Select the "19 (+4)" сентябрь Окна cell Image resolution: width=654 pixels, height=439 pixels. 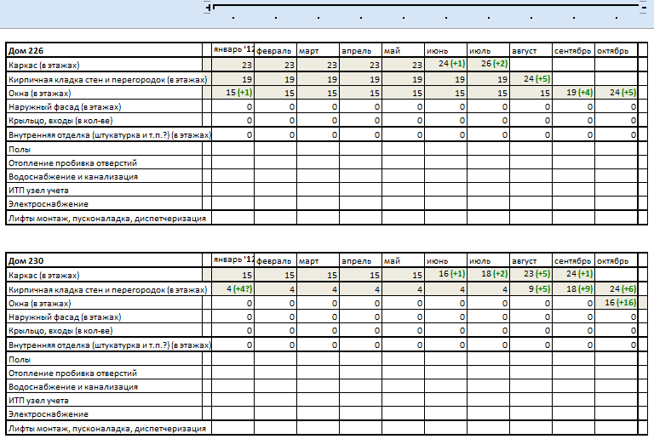pos(573,93)
